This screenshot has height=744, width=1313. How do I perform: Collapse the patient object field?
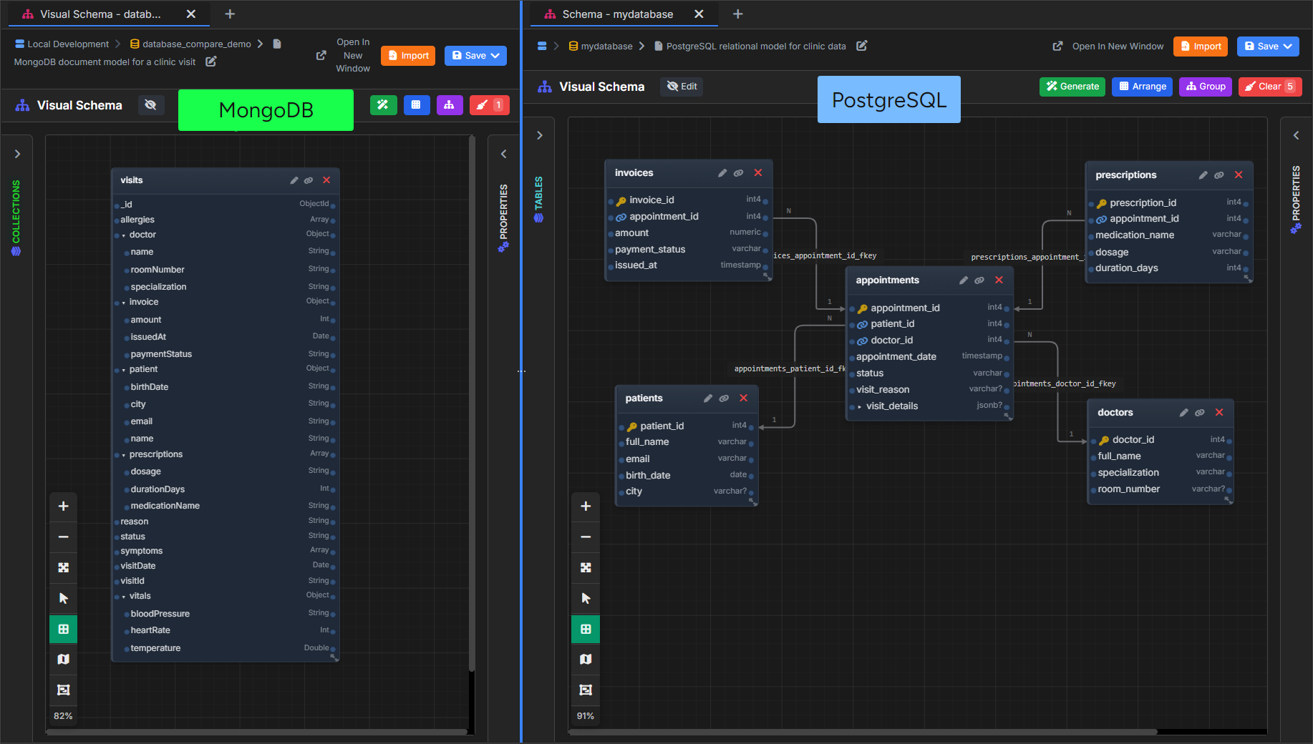(x=124, y=370)
